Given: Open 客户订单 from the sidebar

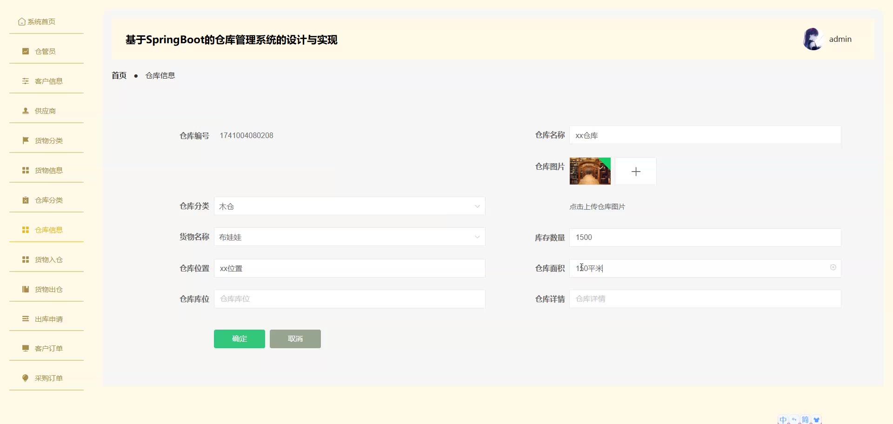Looking at the screenshot, I should click(x=47, y=348).
